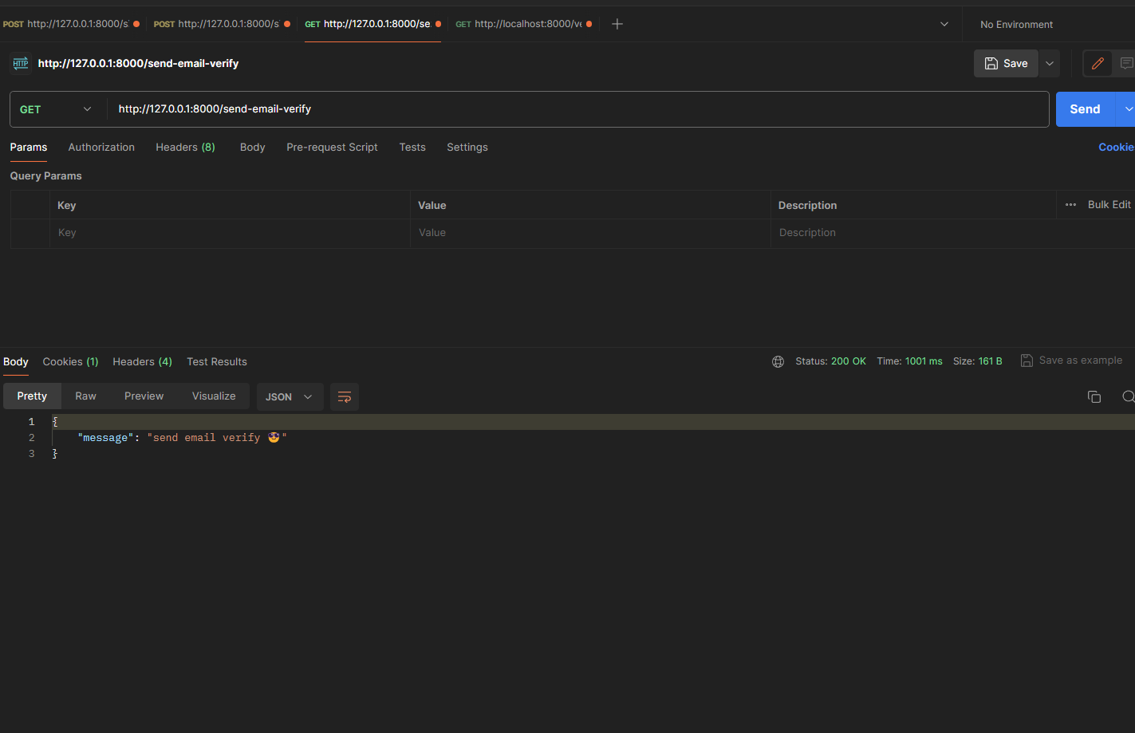Select the Raw view mode
1135x733 pixels.
click(x=85, y=396)
